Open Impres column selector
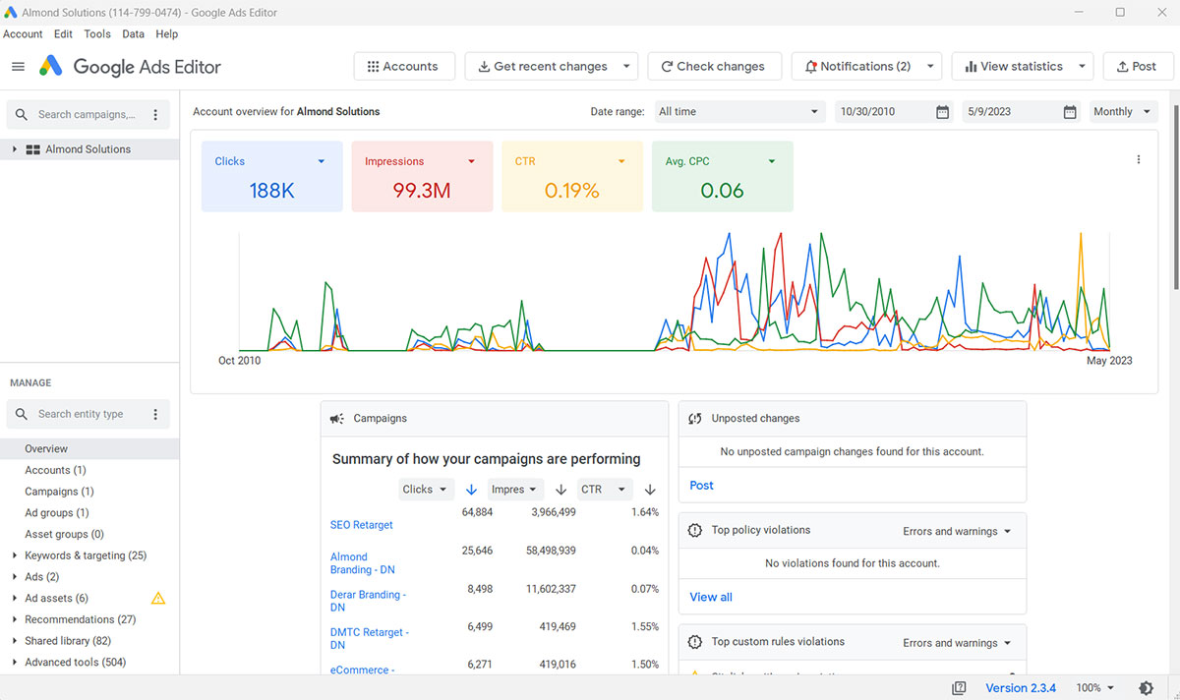Screen dimensions: 1180x700 [x=516, y=490]
